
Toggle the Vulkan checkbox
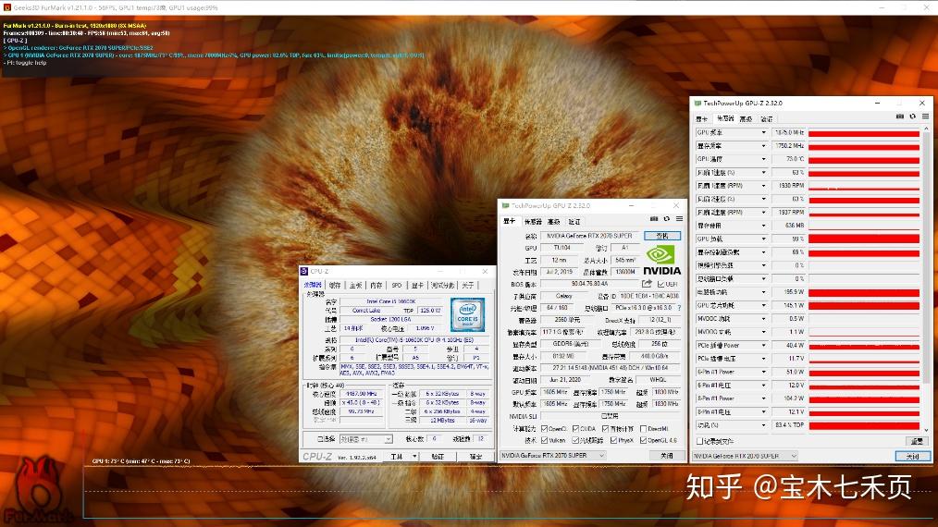(544, 440)
